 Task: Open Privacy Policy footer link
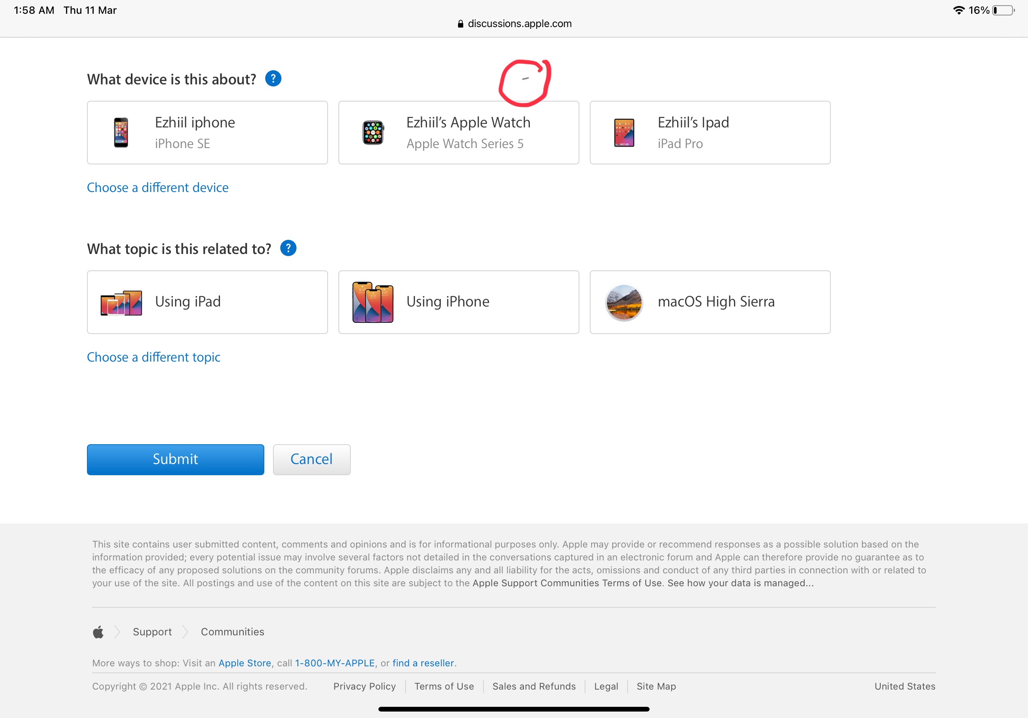pyautogui.click(x=365, y=687)
